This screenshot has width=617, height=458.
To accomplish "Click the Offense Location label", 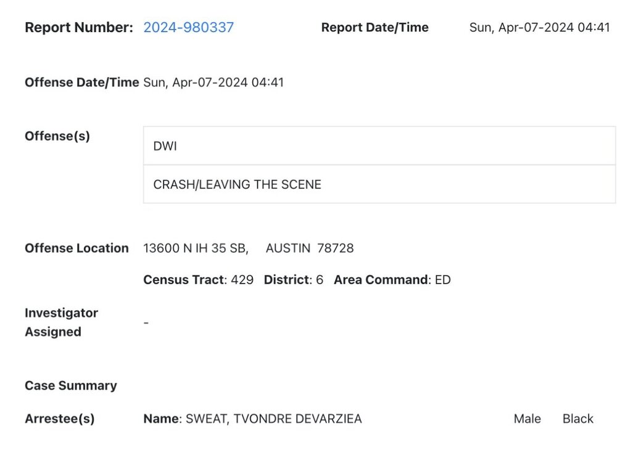I will 77,248.
